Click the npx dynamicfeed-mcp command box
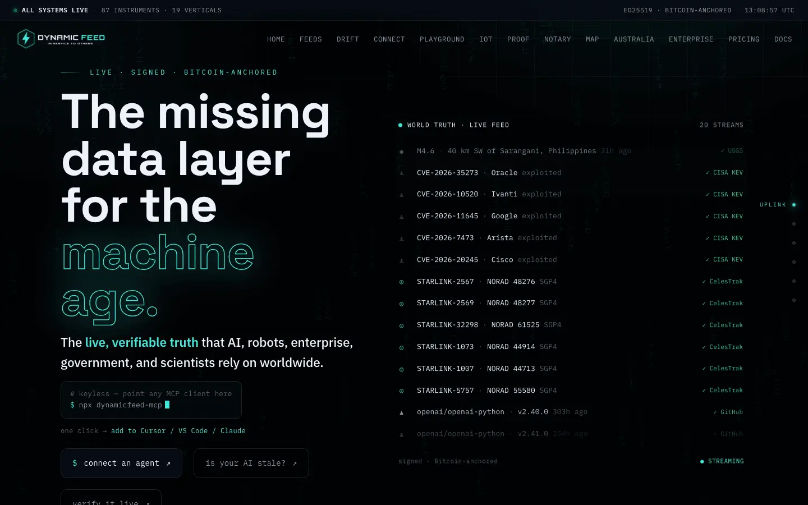The width and height of the screenshot is (808, 505). pos(151,400)
